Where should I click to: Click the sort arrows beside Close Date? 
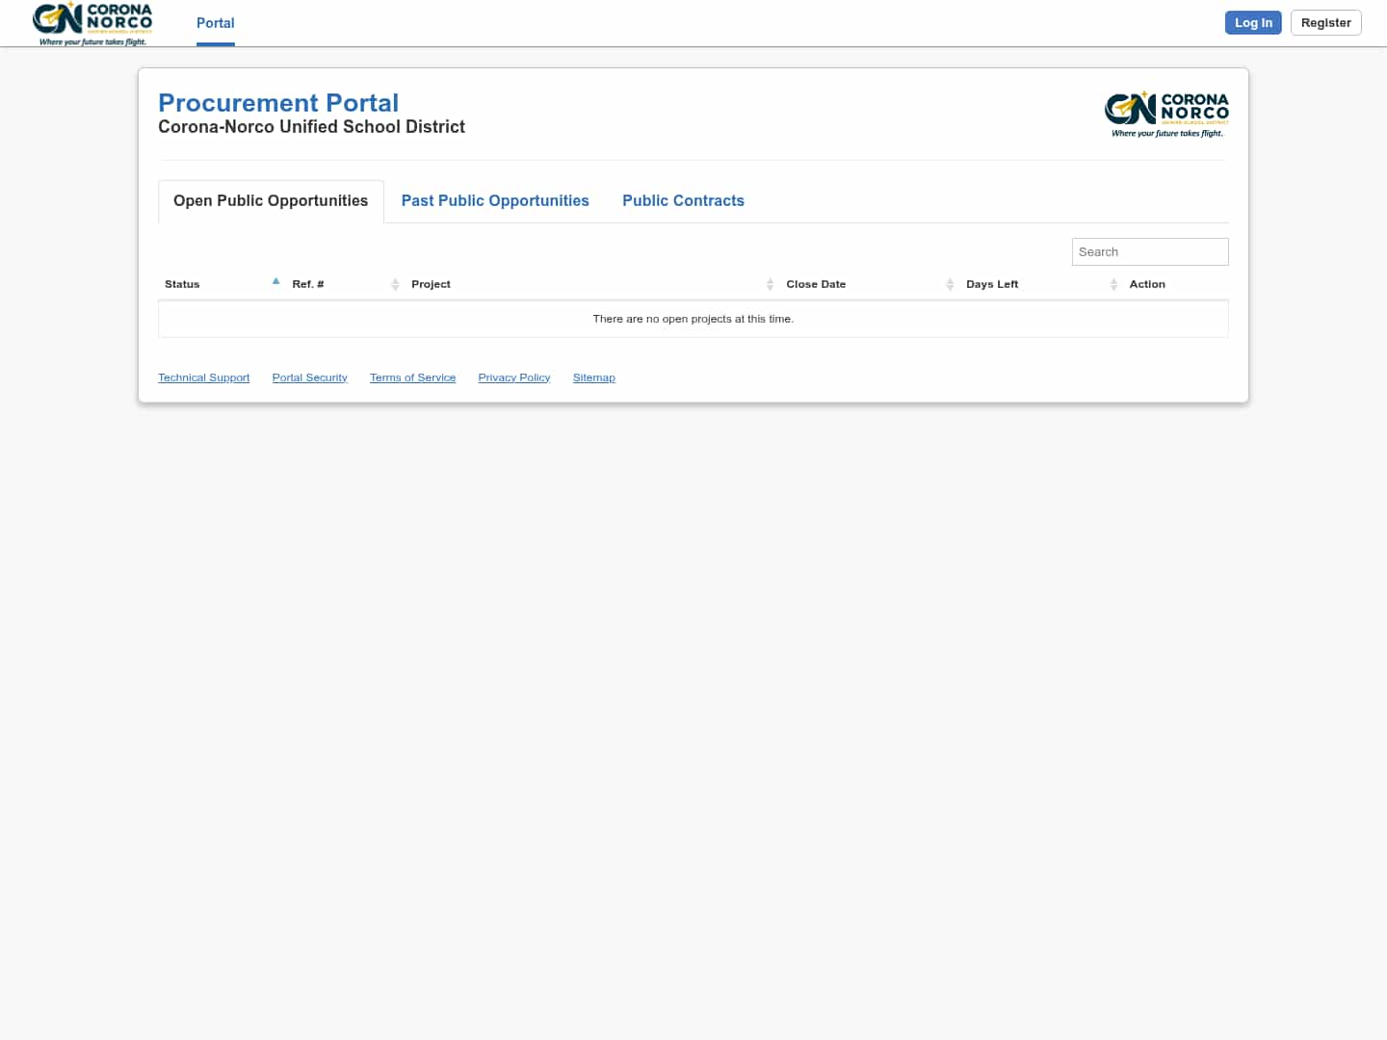tap(950, 284)
